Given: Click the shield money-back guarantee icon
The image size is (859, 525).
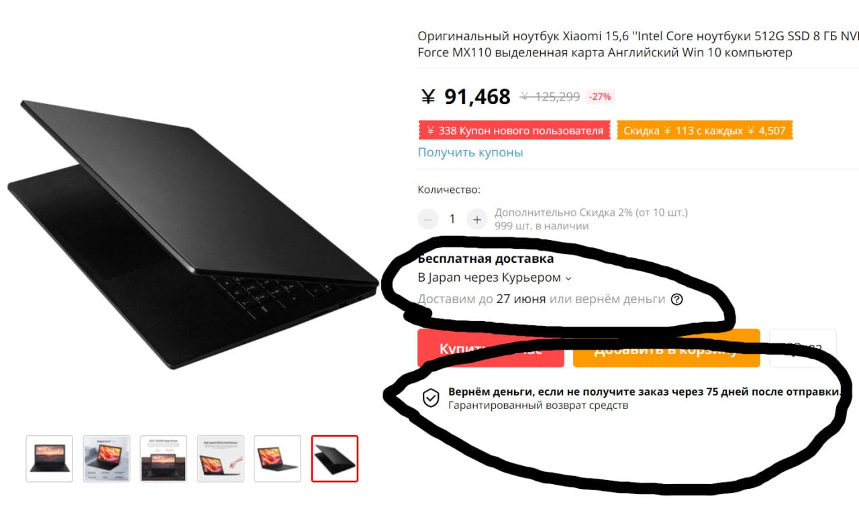Looking at the screenshot, I should click(x=430, y=398).
